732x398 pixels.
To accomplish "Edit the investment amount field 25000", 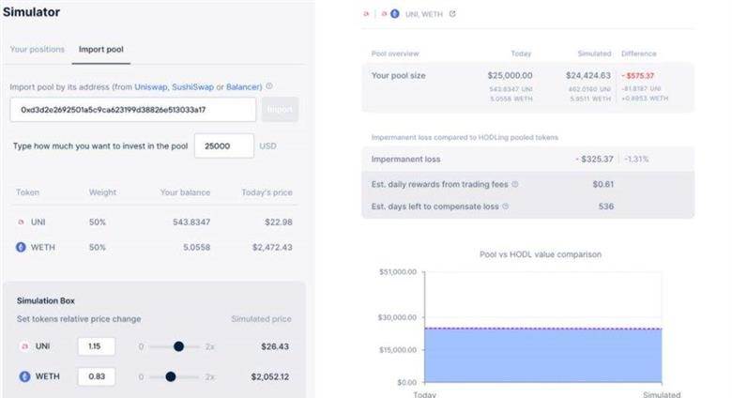I will (x=224, y=145).
